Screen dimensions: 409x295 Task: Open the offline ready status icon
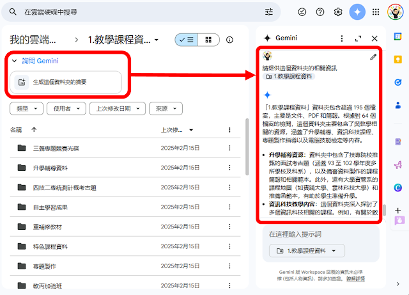[x=302, y=12]
